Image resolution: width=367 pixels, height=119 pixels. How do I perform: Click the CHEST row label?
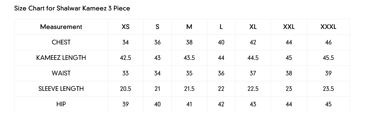pos(61,42)
